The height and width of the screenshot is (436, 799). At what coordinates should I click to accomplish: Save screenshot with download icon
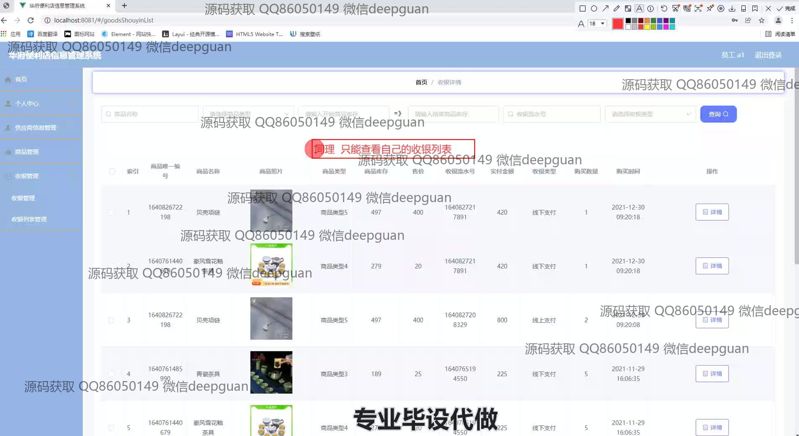click(732, 8)
